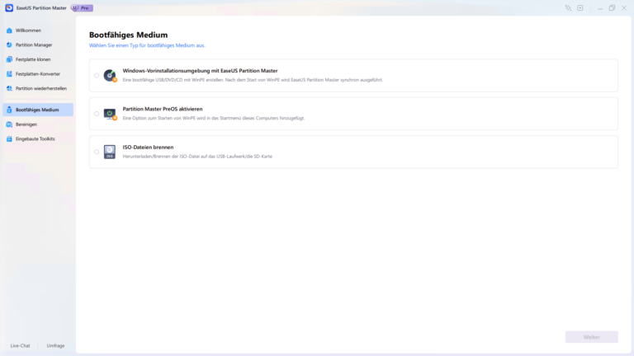This screenshot has width=634, height=356.
Task: Minimize the application window
Action: coord(600,8)
